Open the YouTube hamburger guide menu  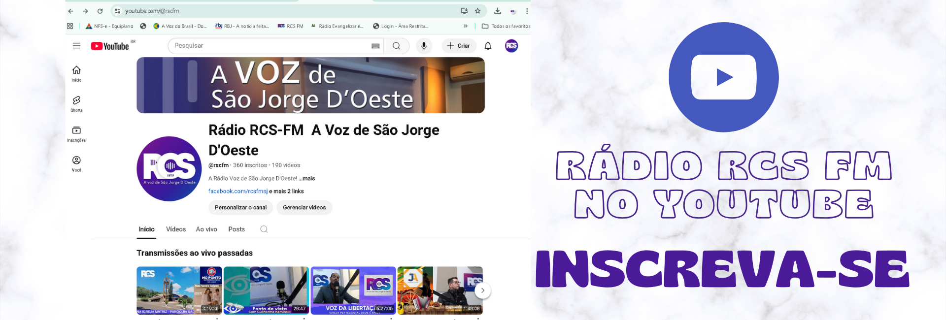[x=76, y=46]
